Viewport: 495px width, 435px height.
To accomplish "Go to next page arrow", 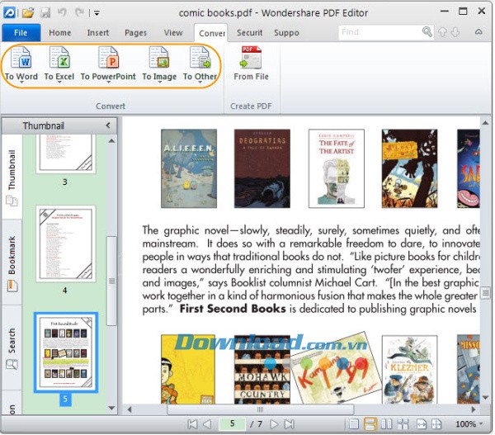I will 274,424.
